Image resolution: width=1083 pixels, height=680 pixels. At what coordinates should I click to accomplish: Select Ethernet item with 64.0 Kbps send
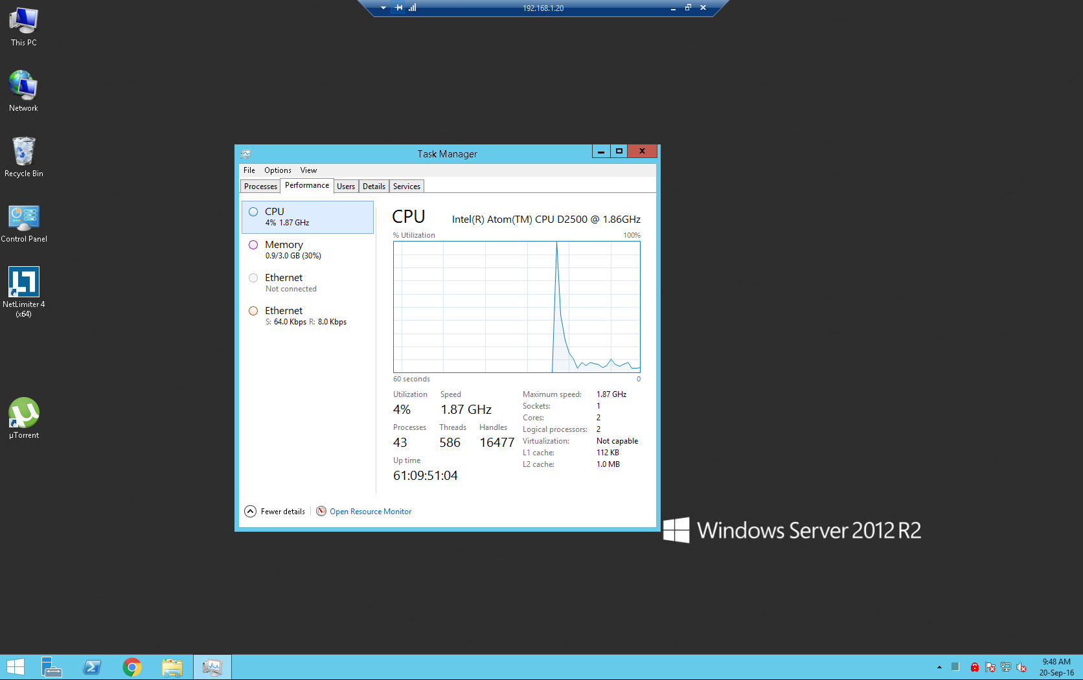point(308,316)
